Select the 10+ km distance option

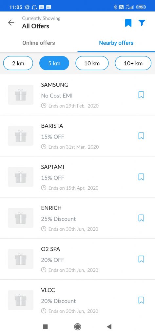click(x=133, y=63)
